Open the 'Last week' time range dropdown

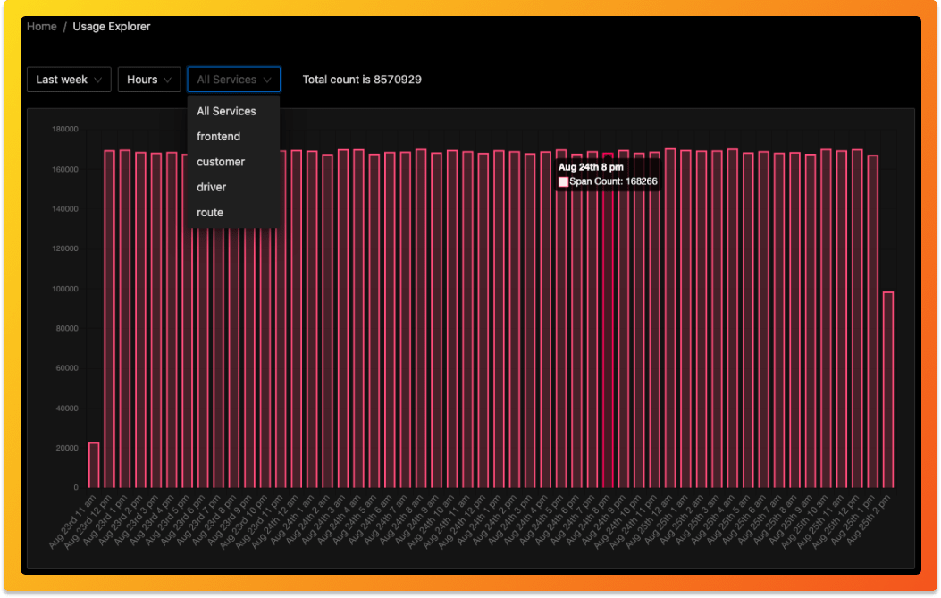coord(69,80)
